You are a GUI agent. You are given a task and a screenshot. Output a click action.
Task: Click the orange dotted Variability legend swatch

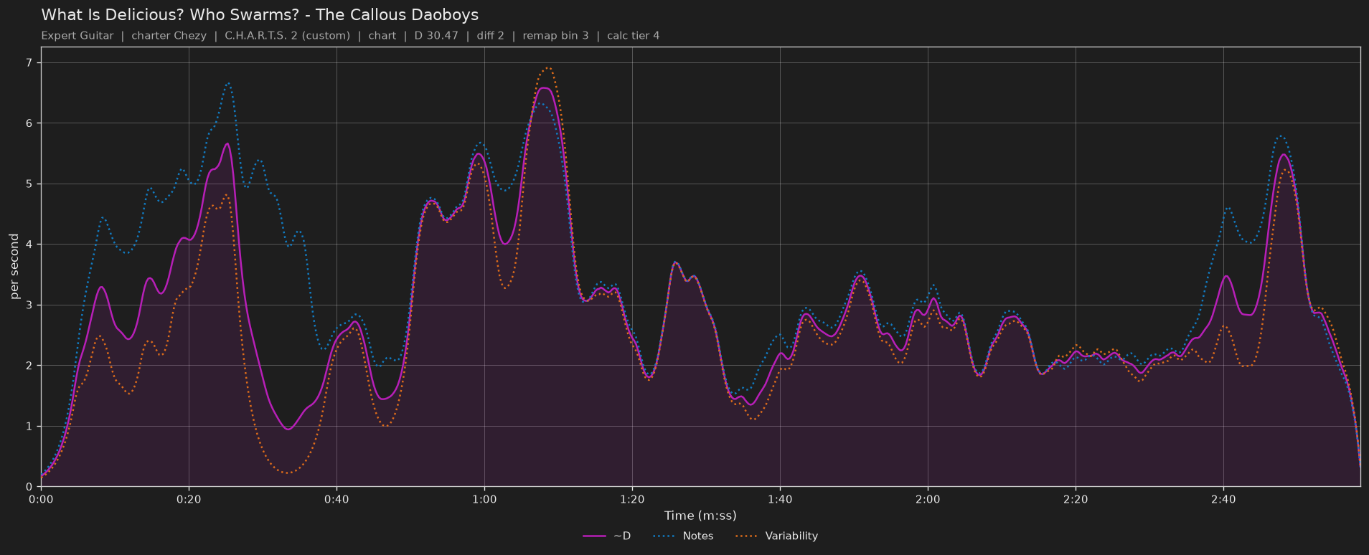[x=747, y=536]
